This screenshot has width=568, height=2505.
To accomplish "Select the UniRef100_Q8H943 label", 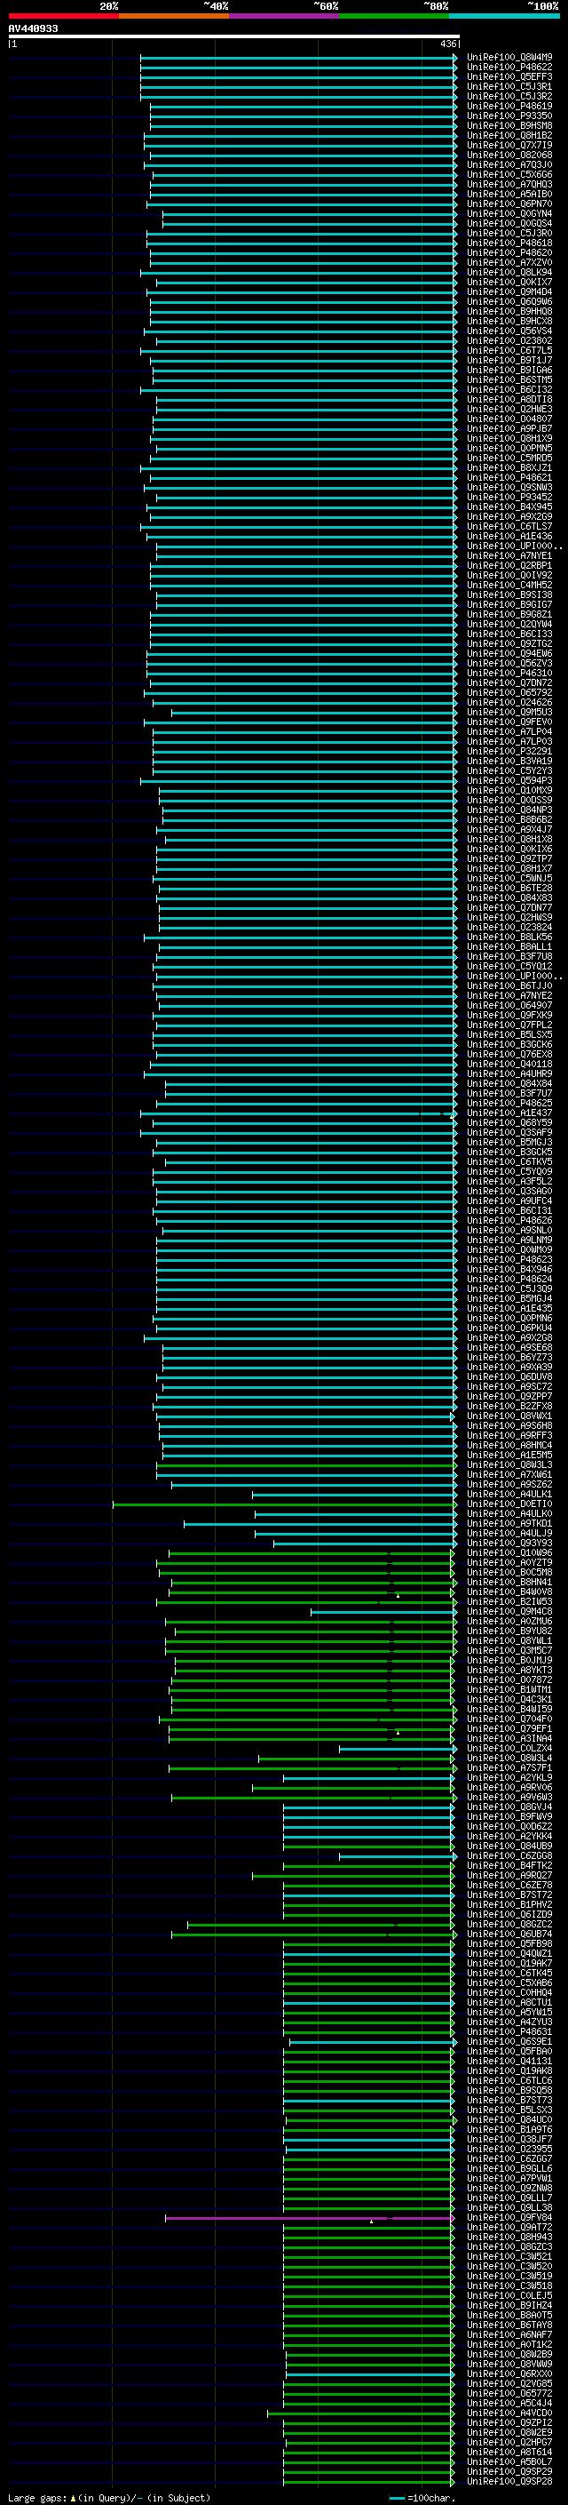I will (x=509, y=2238).
